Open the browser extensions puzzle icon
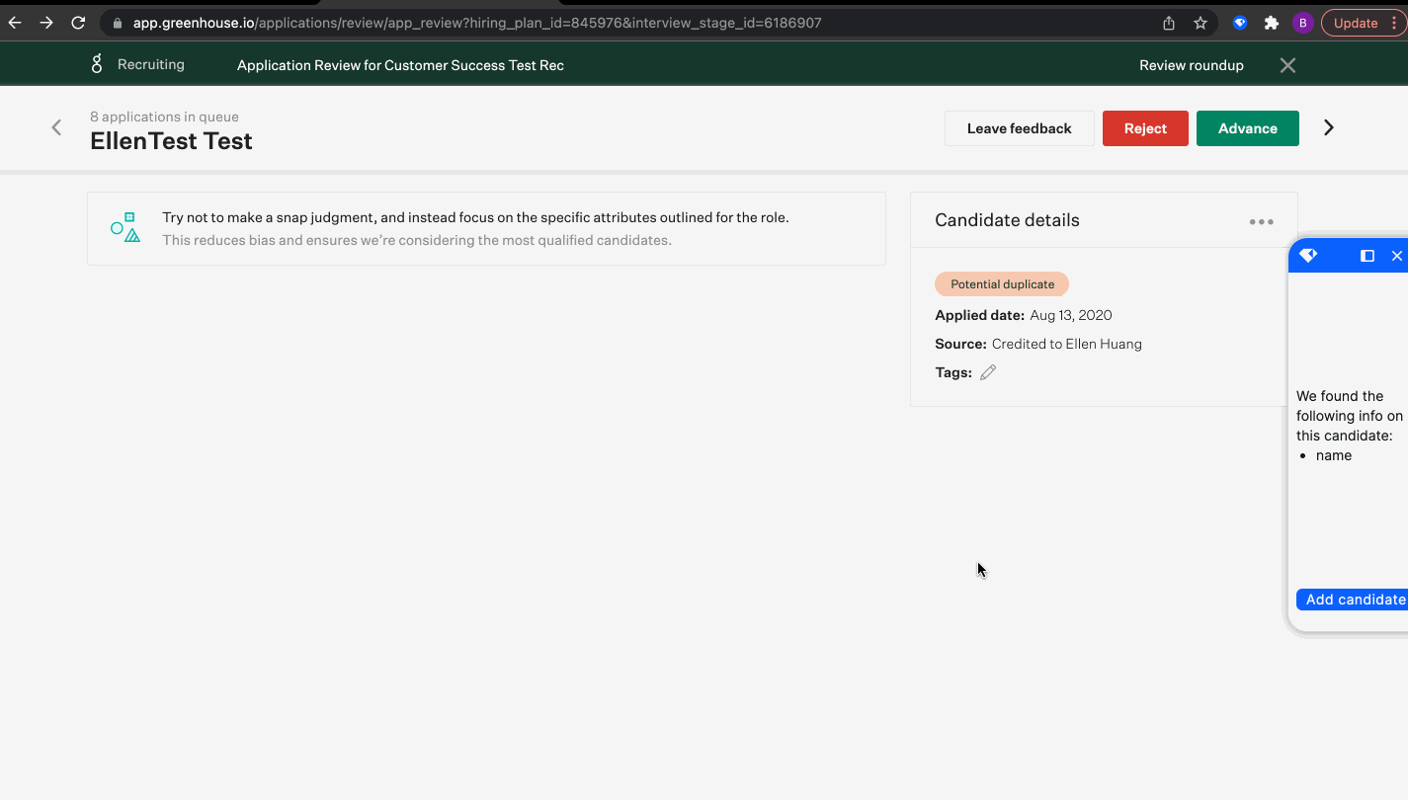This screenshot has width=1408, height=800. (1271, 22)
